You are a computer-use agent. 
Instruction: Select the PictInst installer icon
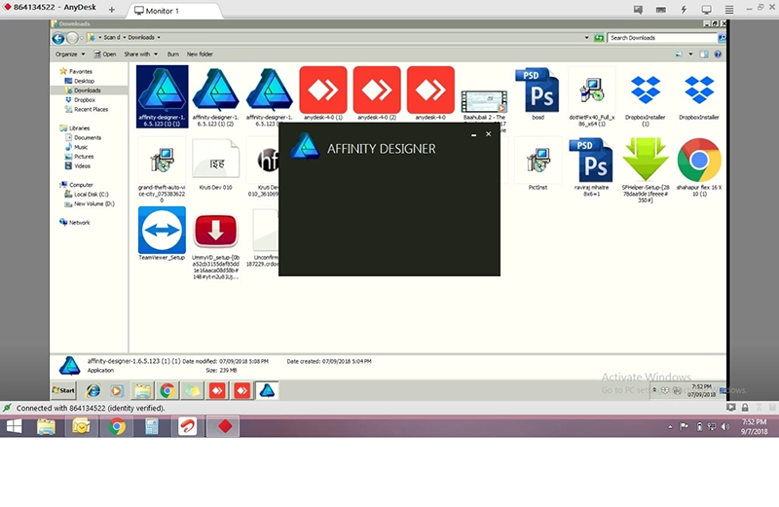(538, 160)
